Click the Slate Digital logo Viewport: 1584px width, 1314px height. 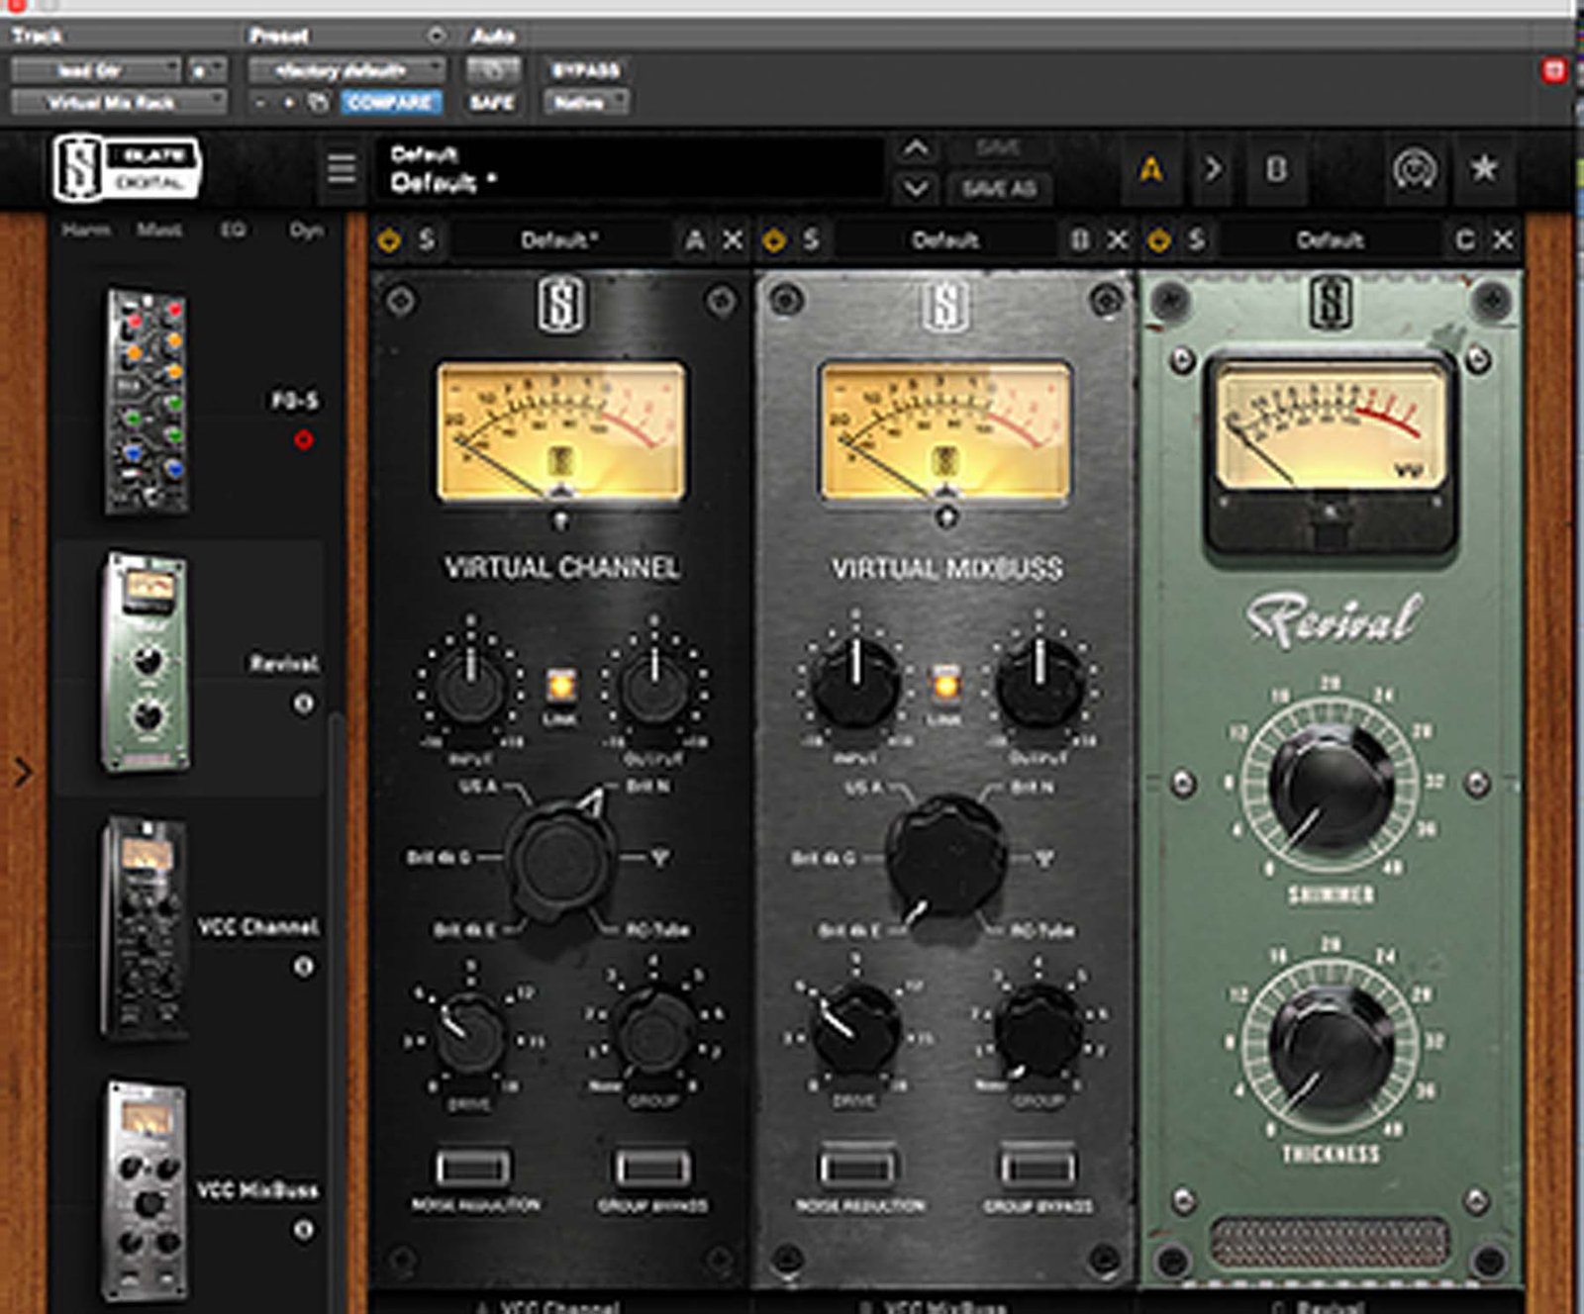coord(126,168)
